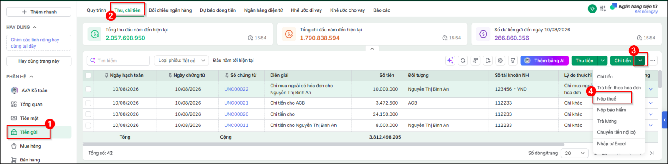
Task: Click the sliders settings icon in the header
Action: pyautogui.click(x=603, y=8)
